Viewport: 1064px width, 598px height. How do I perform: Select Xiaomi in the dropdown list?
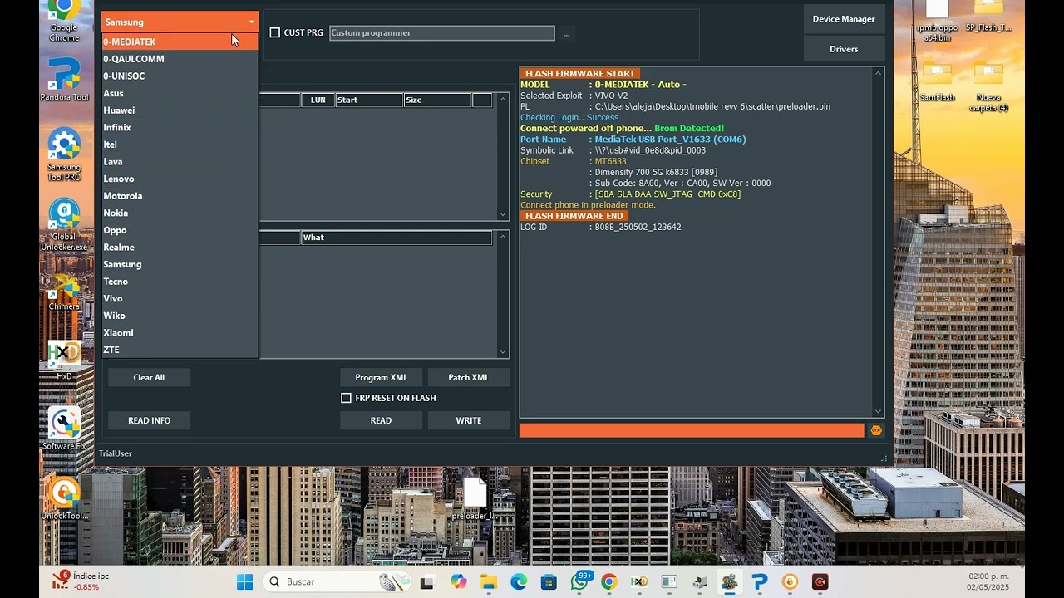(180, 333)
